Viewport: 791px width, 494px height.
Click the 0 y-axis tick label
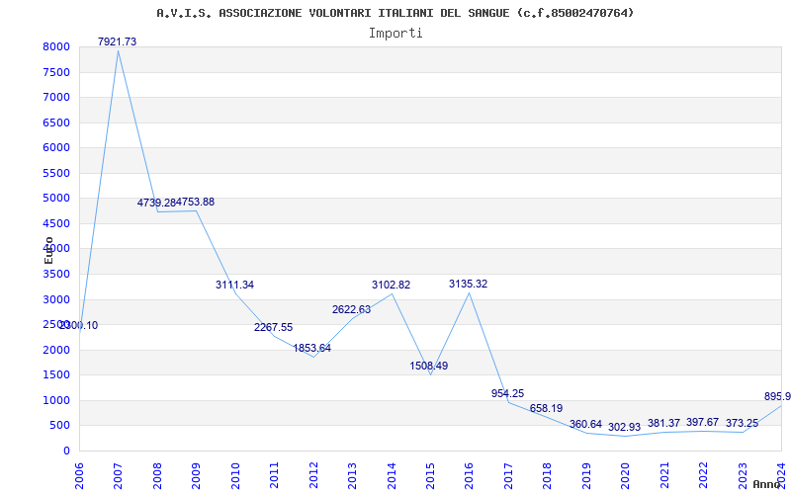tap(67, 452)
